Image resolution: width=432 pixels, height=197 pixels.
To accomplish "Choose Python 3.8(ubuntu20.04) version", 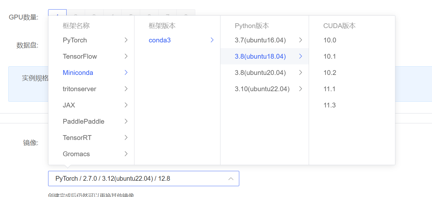I will click(x=264, y=73).
